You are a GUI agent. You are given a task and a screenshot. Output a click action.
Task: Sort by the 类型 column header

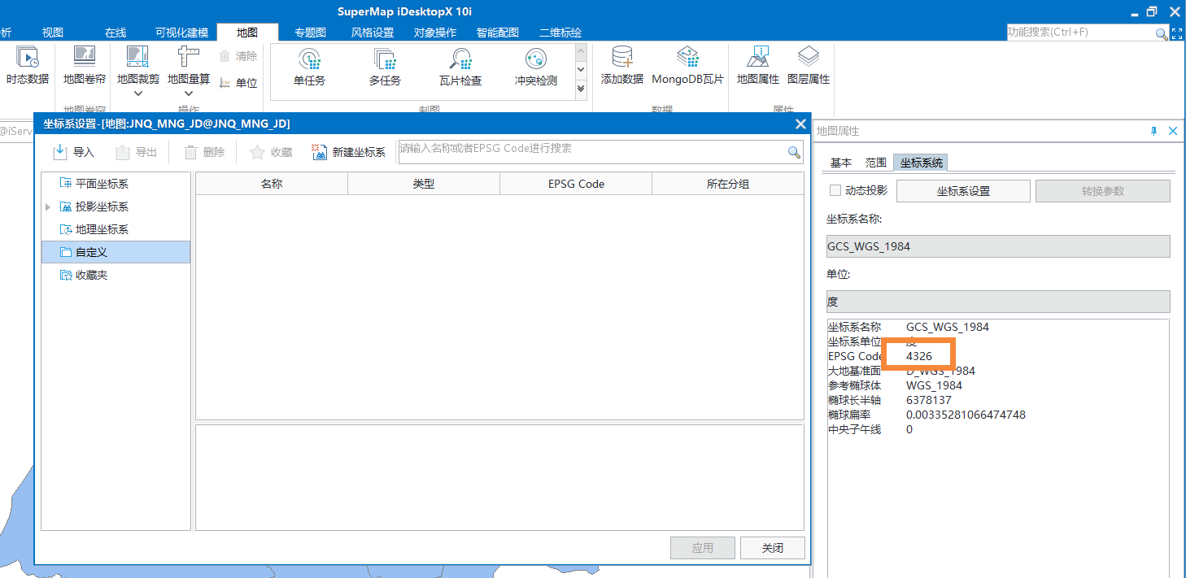424,184
